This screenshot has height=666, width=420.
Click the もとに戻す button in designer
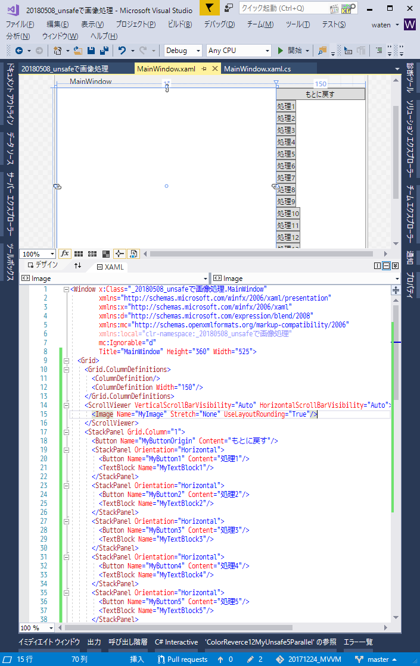click(320, 94)
